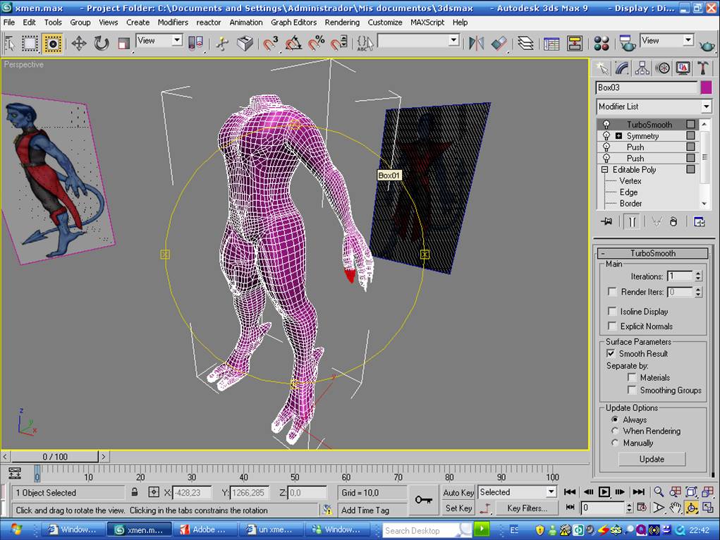Enable Render Iters checkbox
Image resolution: width=720 pixels, height=540 pixels.
click(x=611, y=292)
